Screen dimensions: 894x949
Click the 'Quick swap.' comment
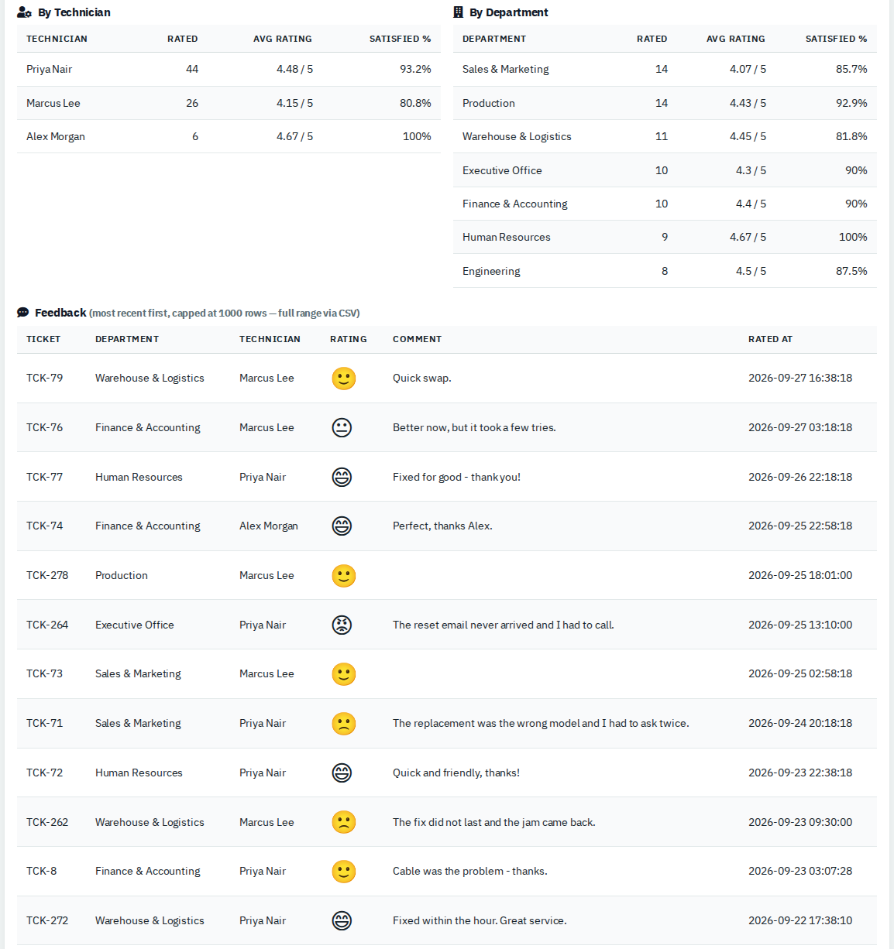point(422,378)
